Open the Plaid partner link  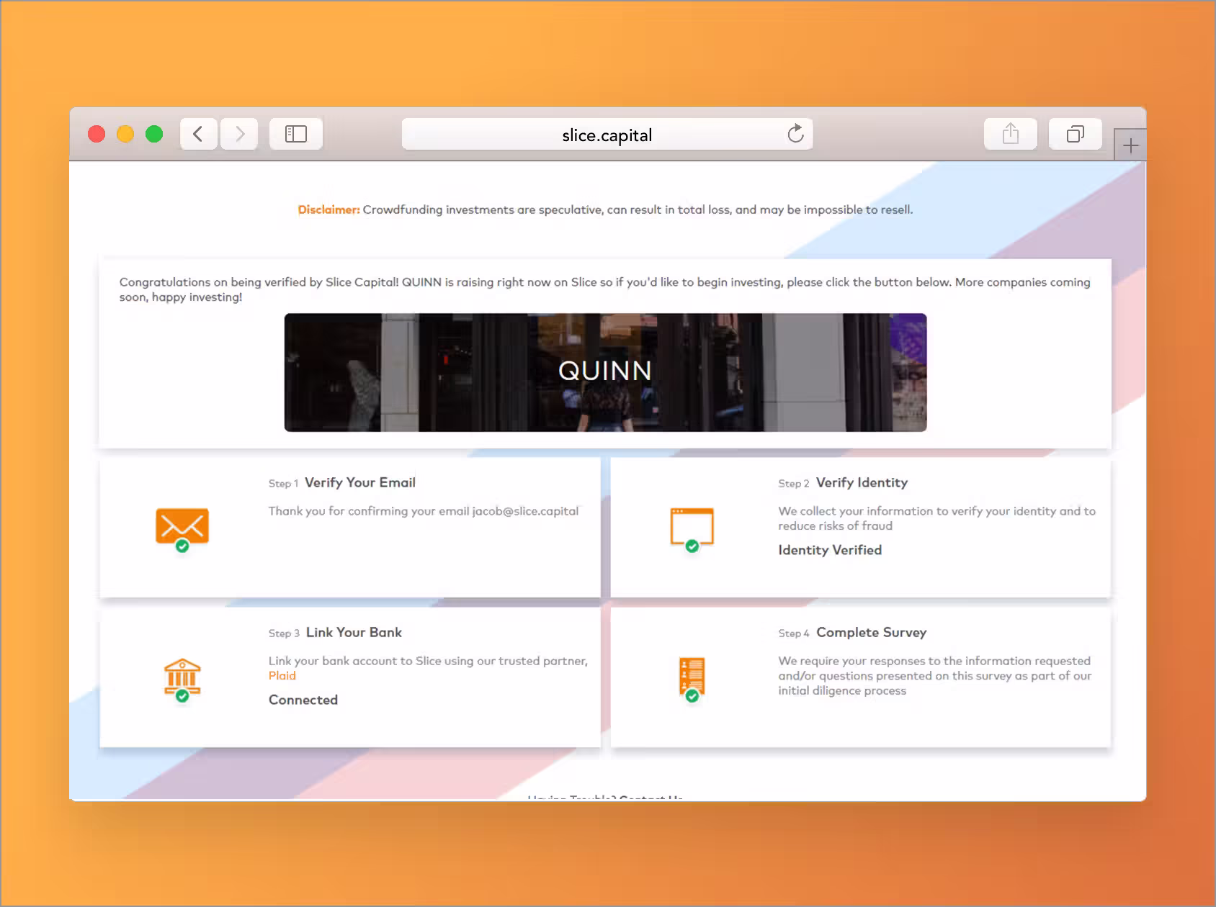tap(282, 675)
